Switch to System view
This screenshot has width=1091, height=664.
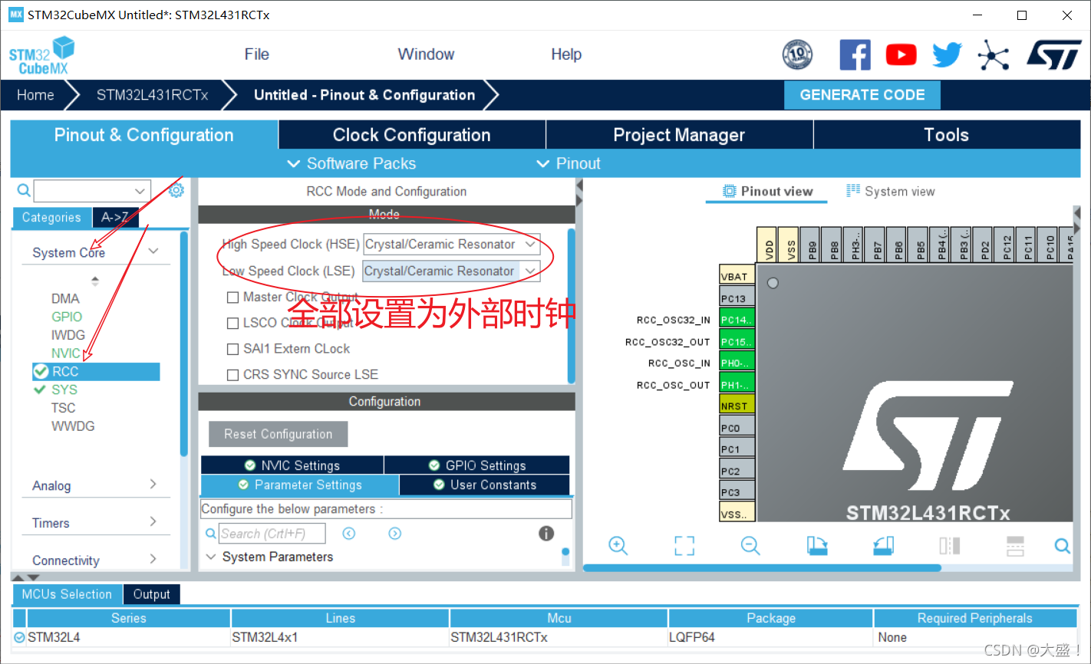click(891, 192)
